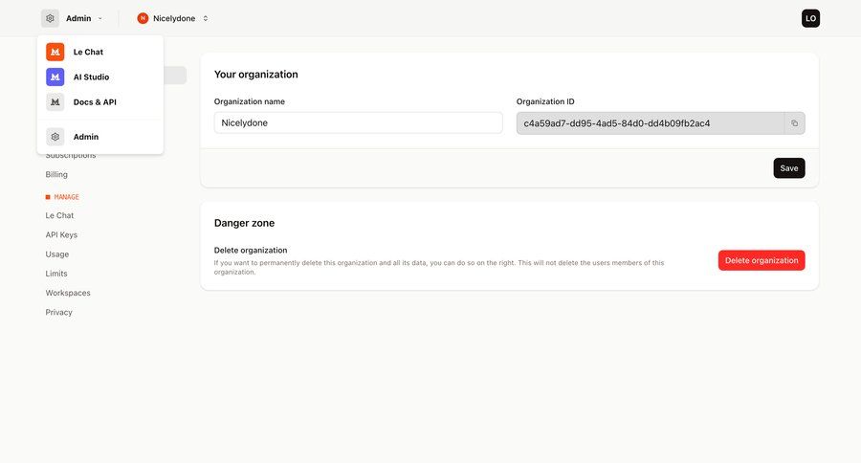Save the organization settings
The height and width of the screenshot is (463, 861).
coord(789,168)
